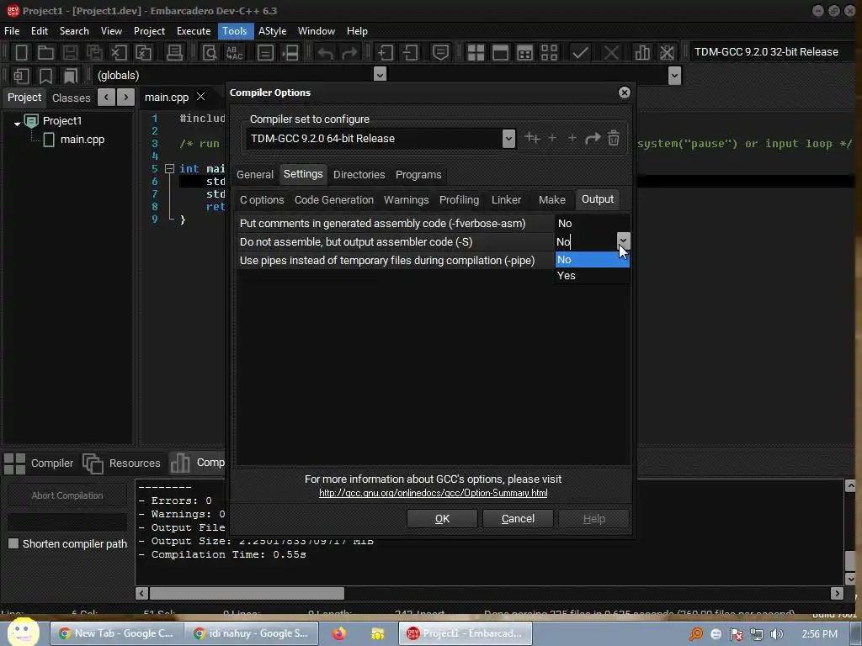Click the Save file toolbar icon
This screenshot has width=862, height=646.
[x=70, y=52]
